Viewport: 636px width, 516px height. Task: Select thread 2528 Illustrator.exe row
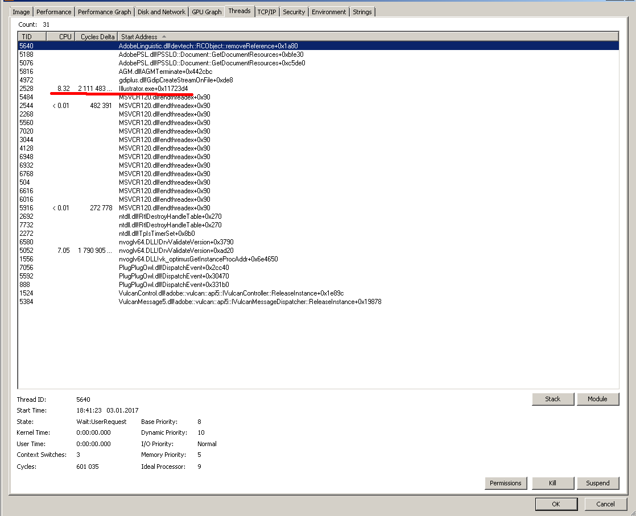click(319, 88)
